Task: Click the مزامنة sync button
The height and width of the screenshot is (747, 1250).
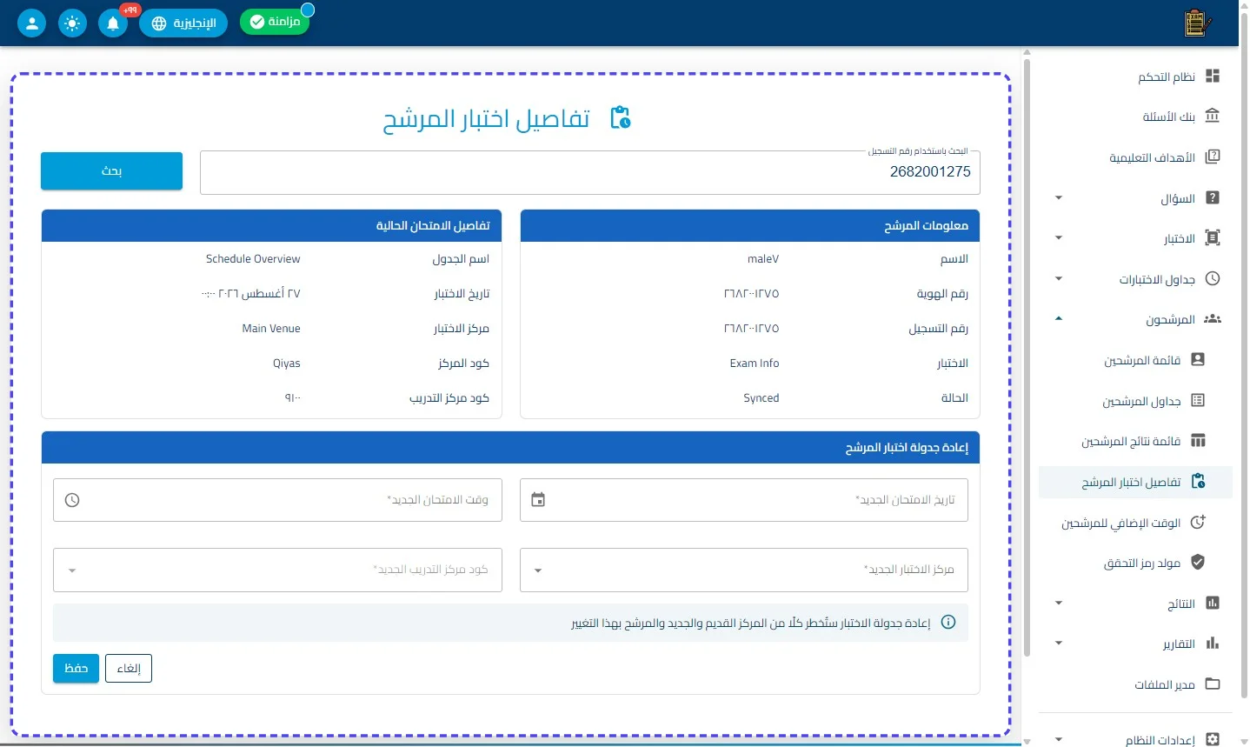Action: click(275, 22)
